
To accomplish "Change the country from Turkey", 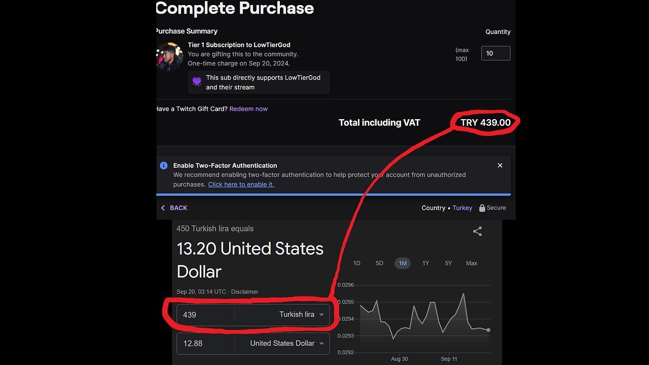I will coord(462,208).
